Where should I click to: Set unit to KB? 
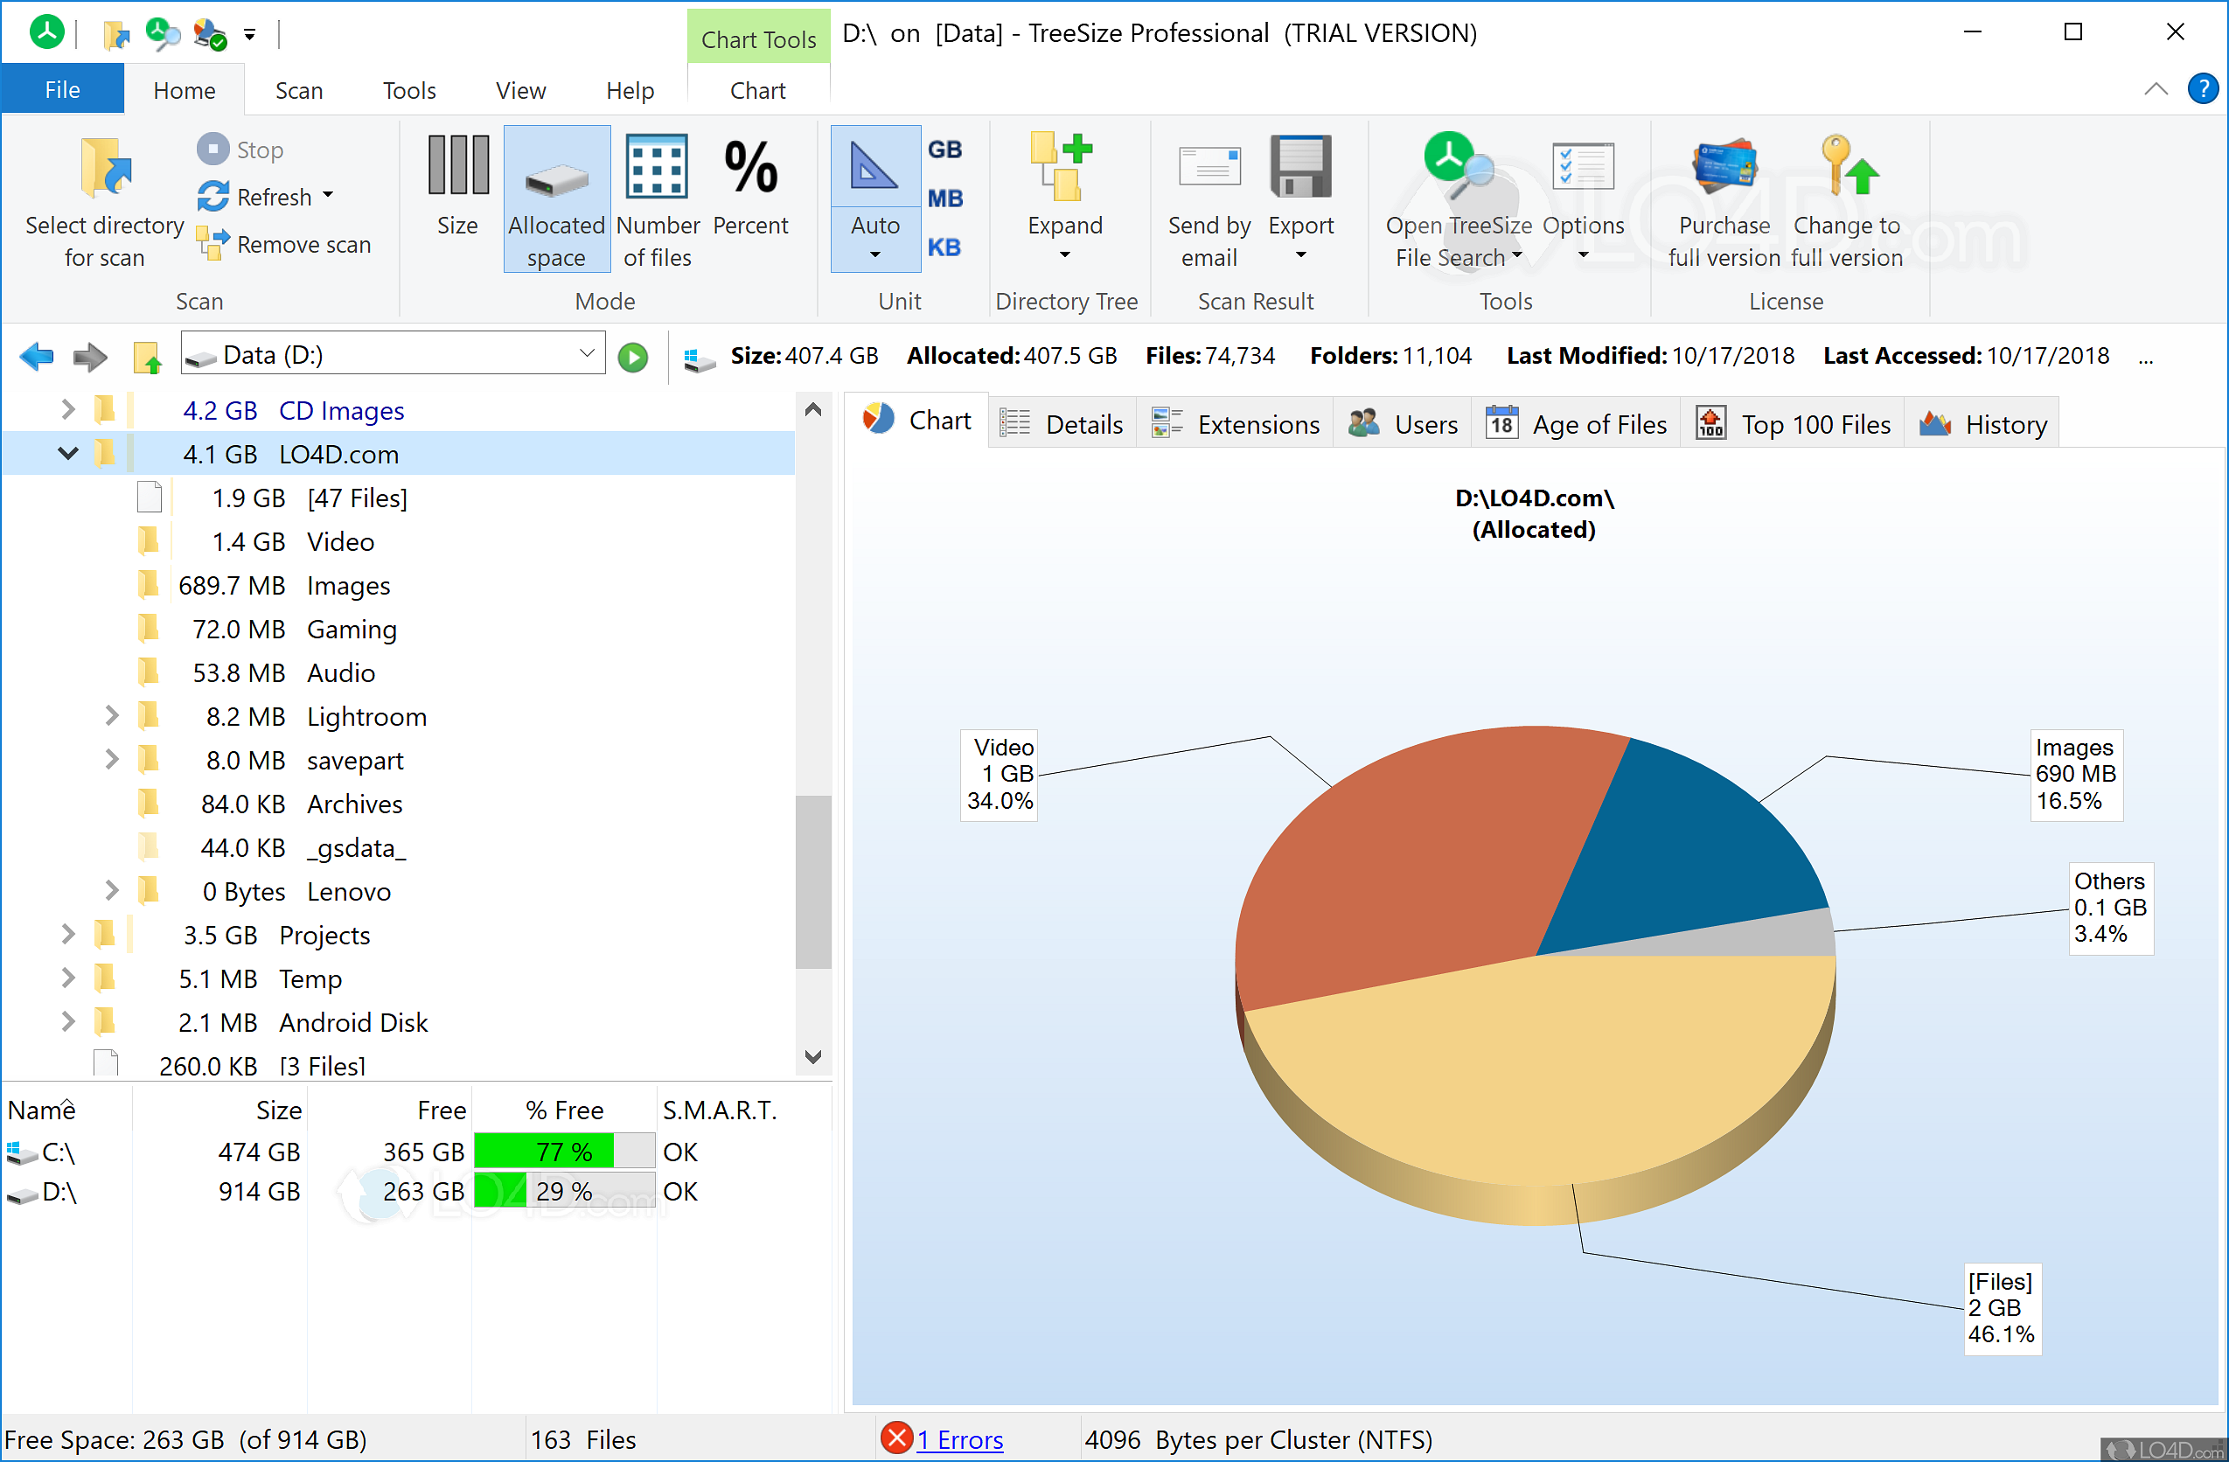click(946, 247)
